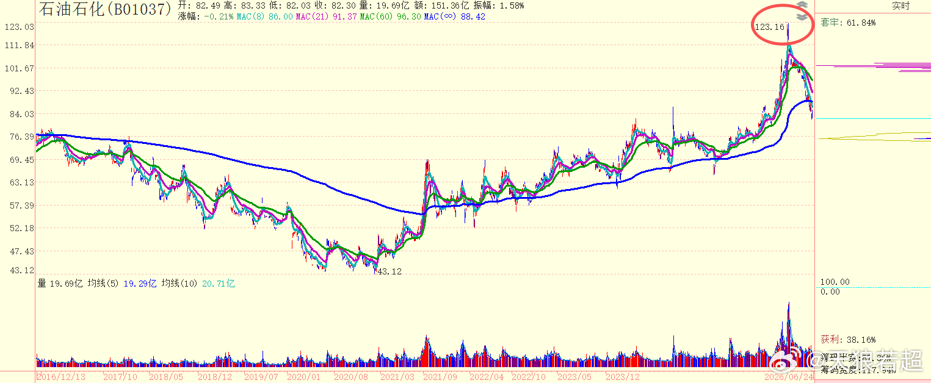
Task: Click the 均线(5) volume average label
Action: [x=104, y=284]
